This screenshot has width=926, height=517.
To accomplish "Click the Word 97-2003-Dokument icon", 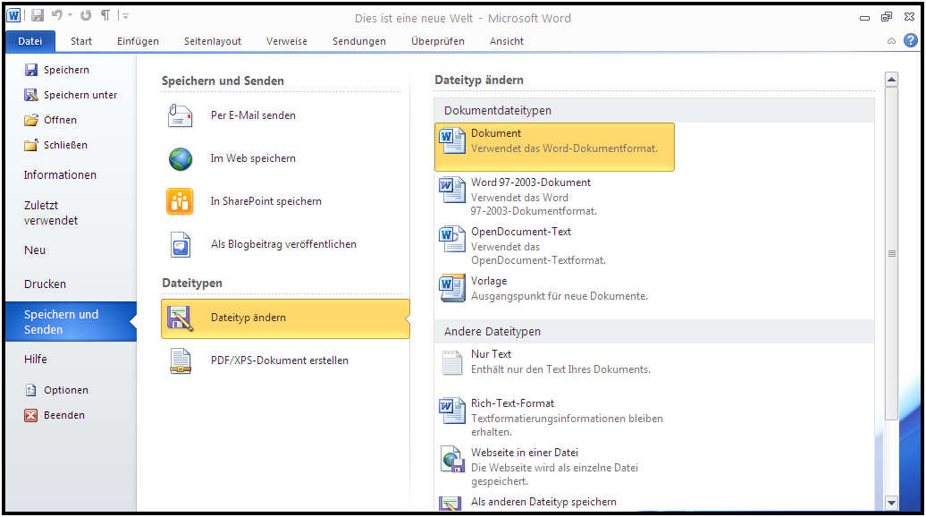I will [x=452, y=190].
